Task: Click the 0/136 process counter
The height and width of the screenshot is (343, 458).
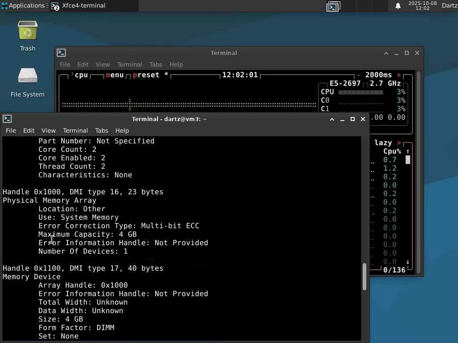Action: (x=394, y=270)
